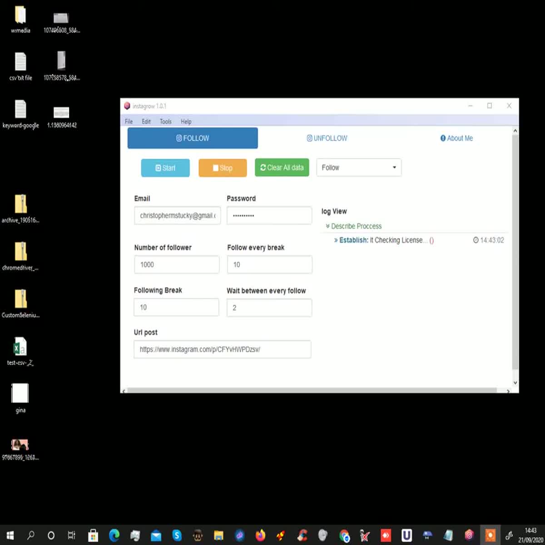Open the Tools menu
Image resolution: width=545 pixels, height=545 pixels.
click(166, 121)
